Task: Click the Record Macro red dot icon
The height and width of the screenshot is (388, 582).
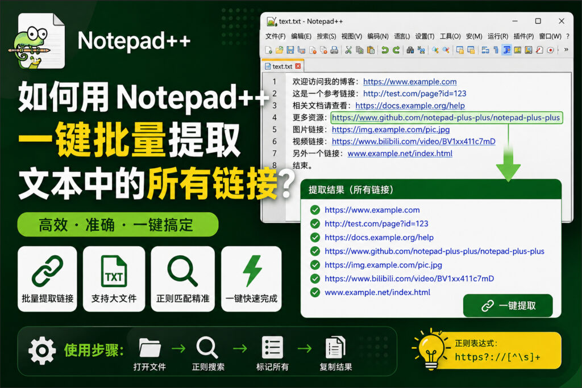Action: pyautogui.click(x=550, y=50)
